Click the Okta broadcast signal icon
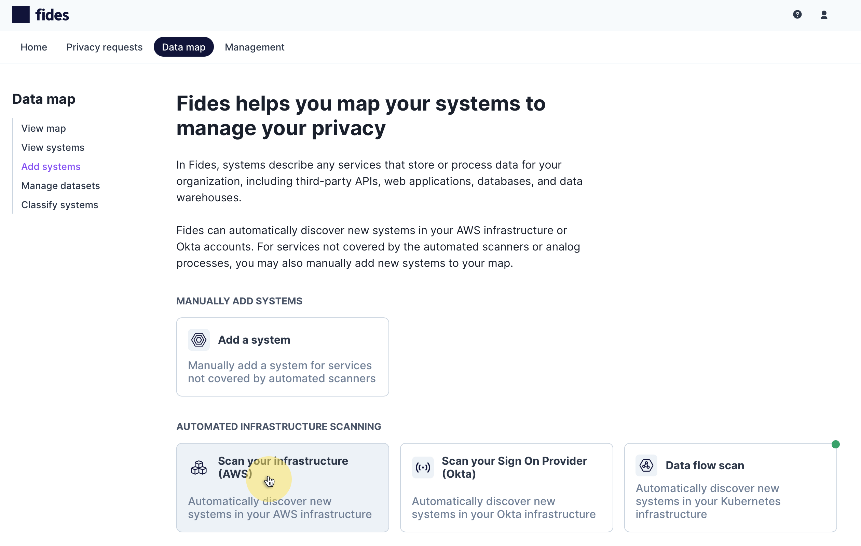 423,468
